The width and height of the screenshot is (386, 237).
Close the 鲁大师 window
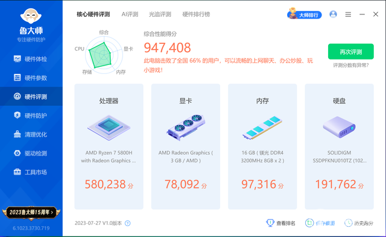click(x=376, y=14)
